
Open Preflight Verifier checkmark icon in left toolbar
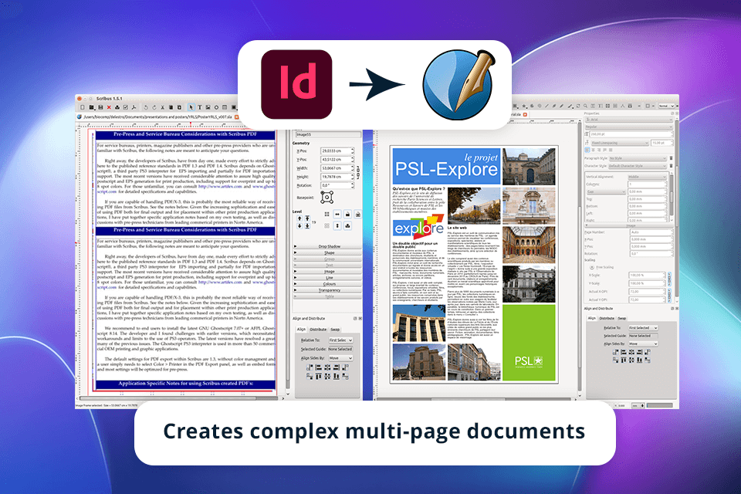coord(126,108)
